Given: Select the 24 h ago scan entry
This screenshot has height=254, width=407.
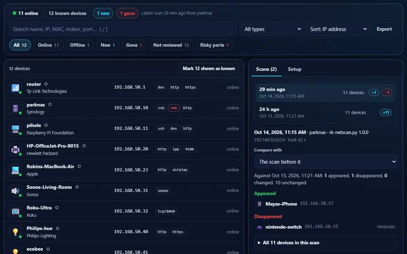Looking at the screenshot, I should coord(326,113).
